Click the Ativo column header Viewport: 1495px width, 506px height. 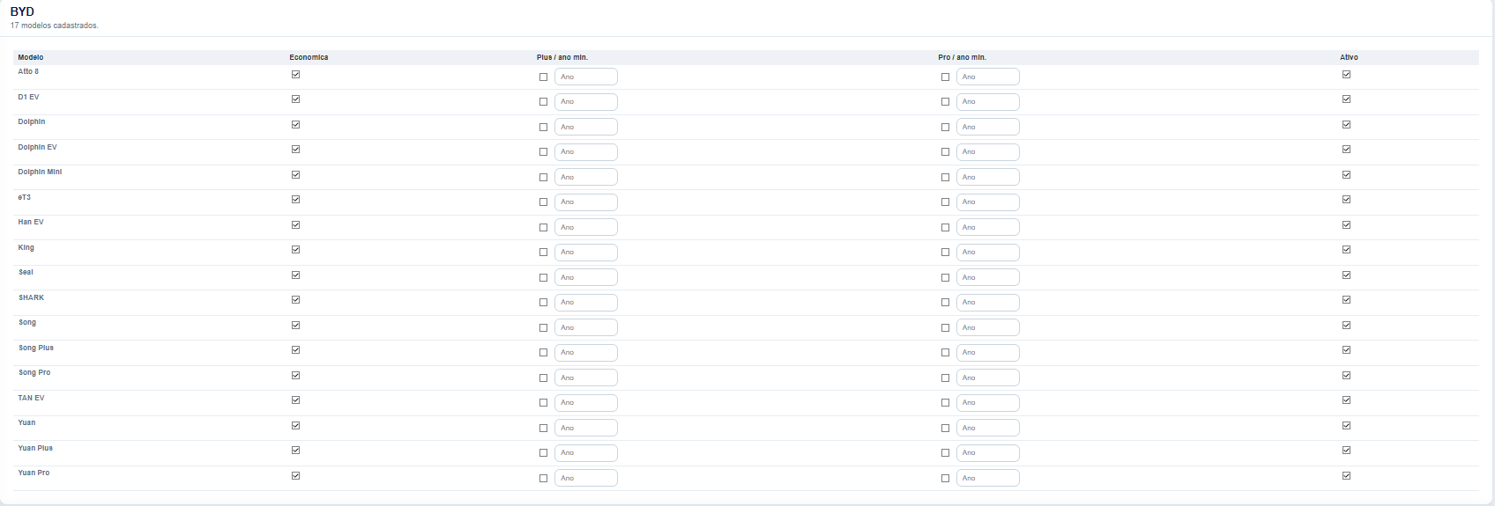coord(1349,57)
